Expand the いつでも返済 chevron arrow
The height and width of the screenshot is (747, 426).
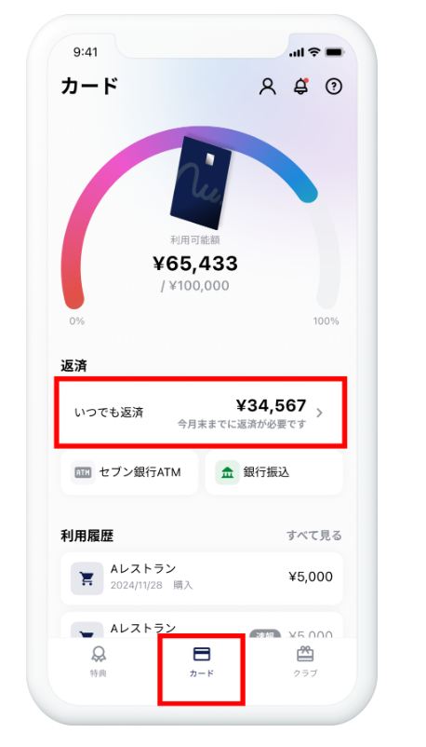319,413
